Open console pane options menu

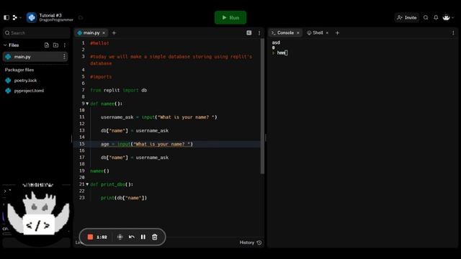(x=453, y=33)
